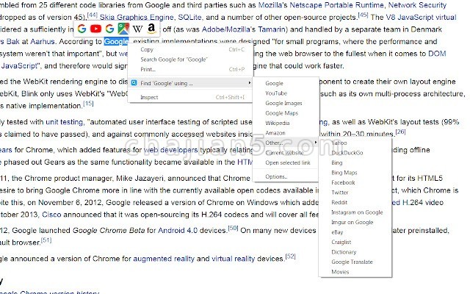Image resolution: width=470 pixels, height=294 pixels.
Task: Choose Print... in the context menu
Action: coord(191,69)
